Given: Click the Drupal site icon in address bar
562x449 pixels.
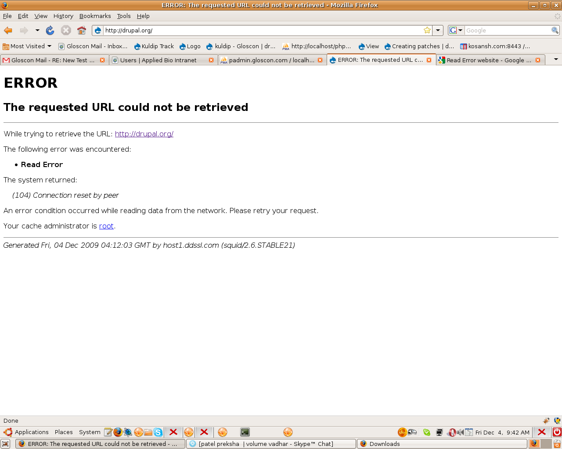Looking at the screenshot, I should point(98,30).
